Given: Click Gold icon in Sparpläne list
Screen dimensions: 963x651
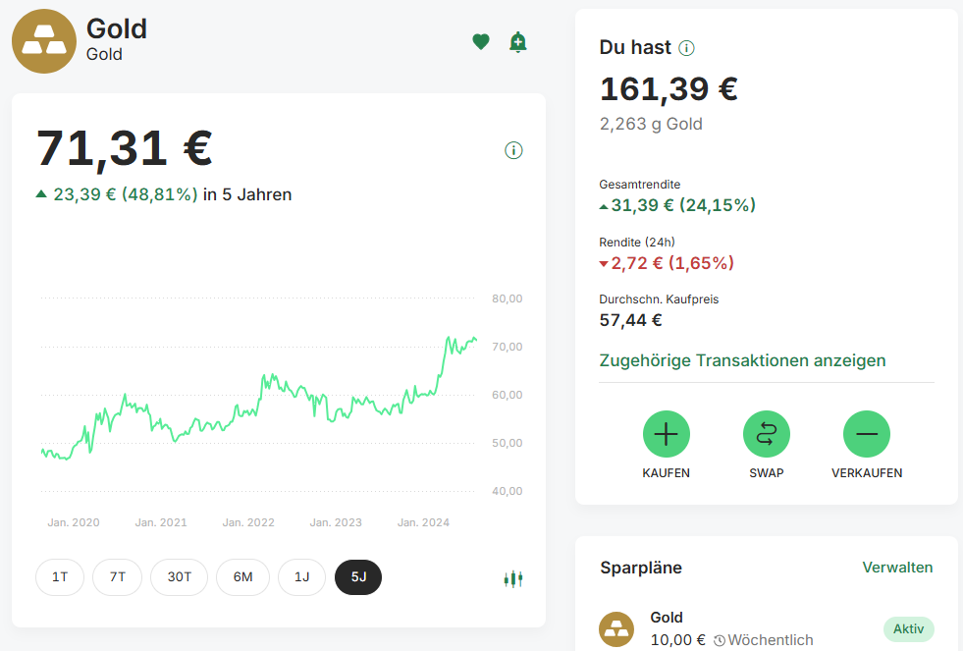Looking at the screenshot, I should [616, 628].
